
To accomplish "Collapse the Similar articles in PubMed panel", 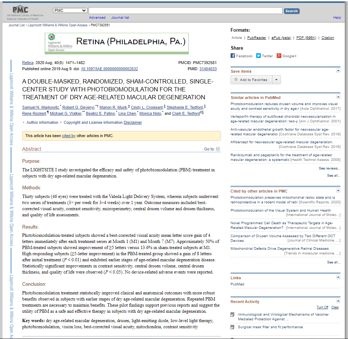I will pos(338,97).
